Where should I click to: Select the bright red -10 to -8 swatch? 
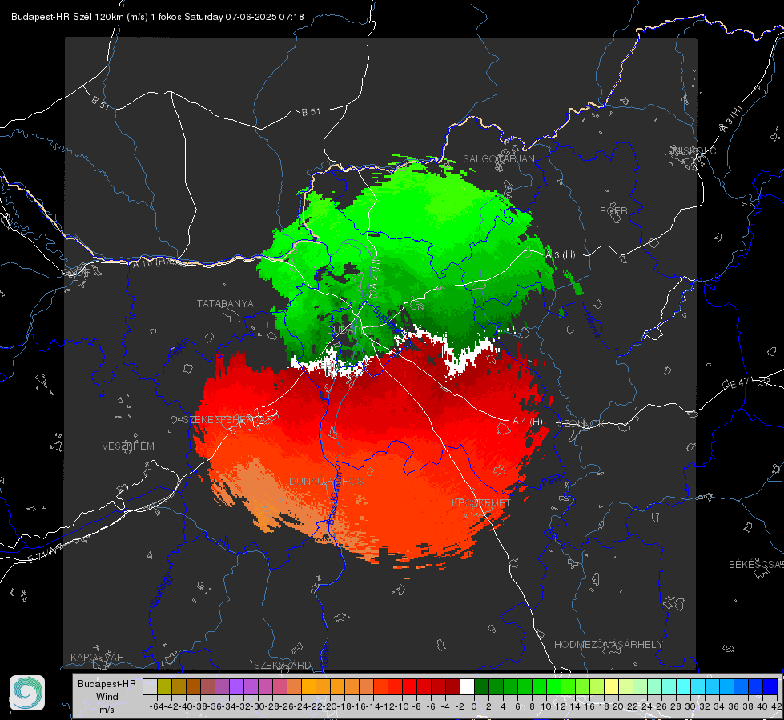[409, 686]
